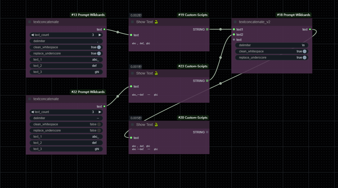Click the #20 Custom-Scripts badge
The image size is (338, 188).
193,118
